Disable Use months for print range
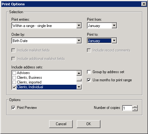 89,80
